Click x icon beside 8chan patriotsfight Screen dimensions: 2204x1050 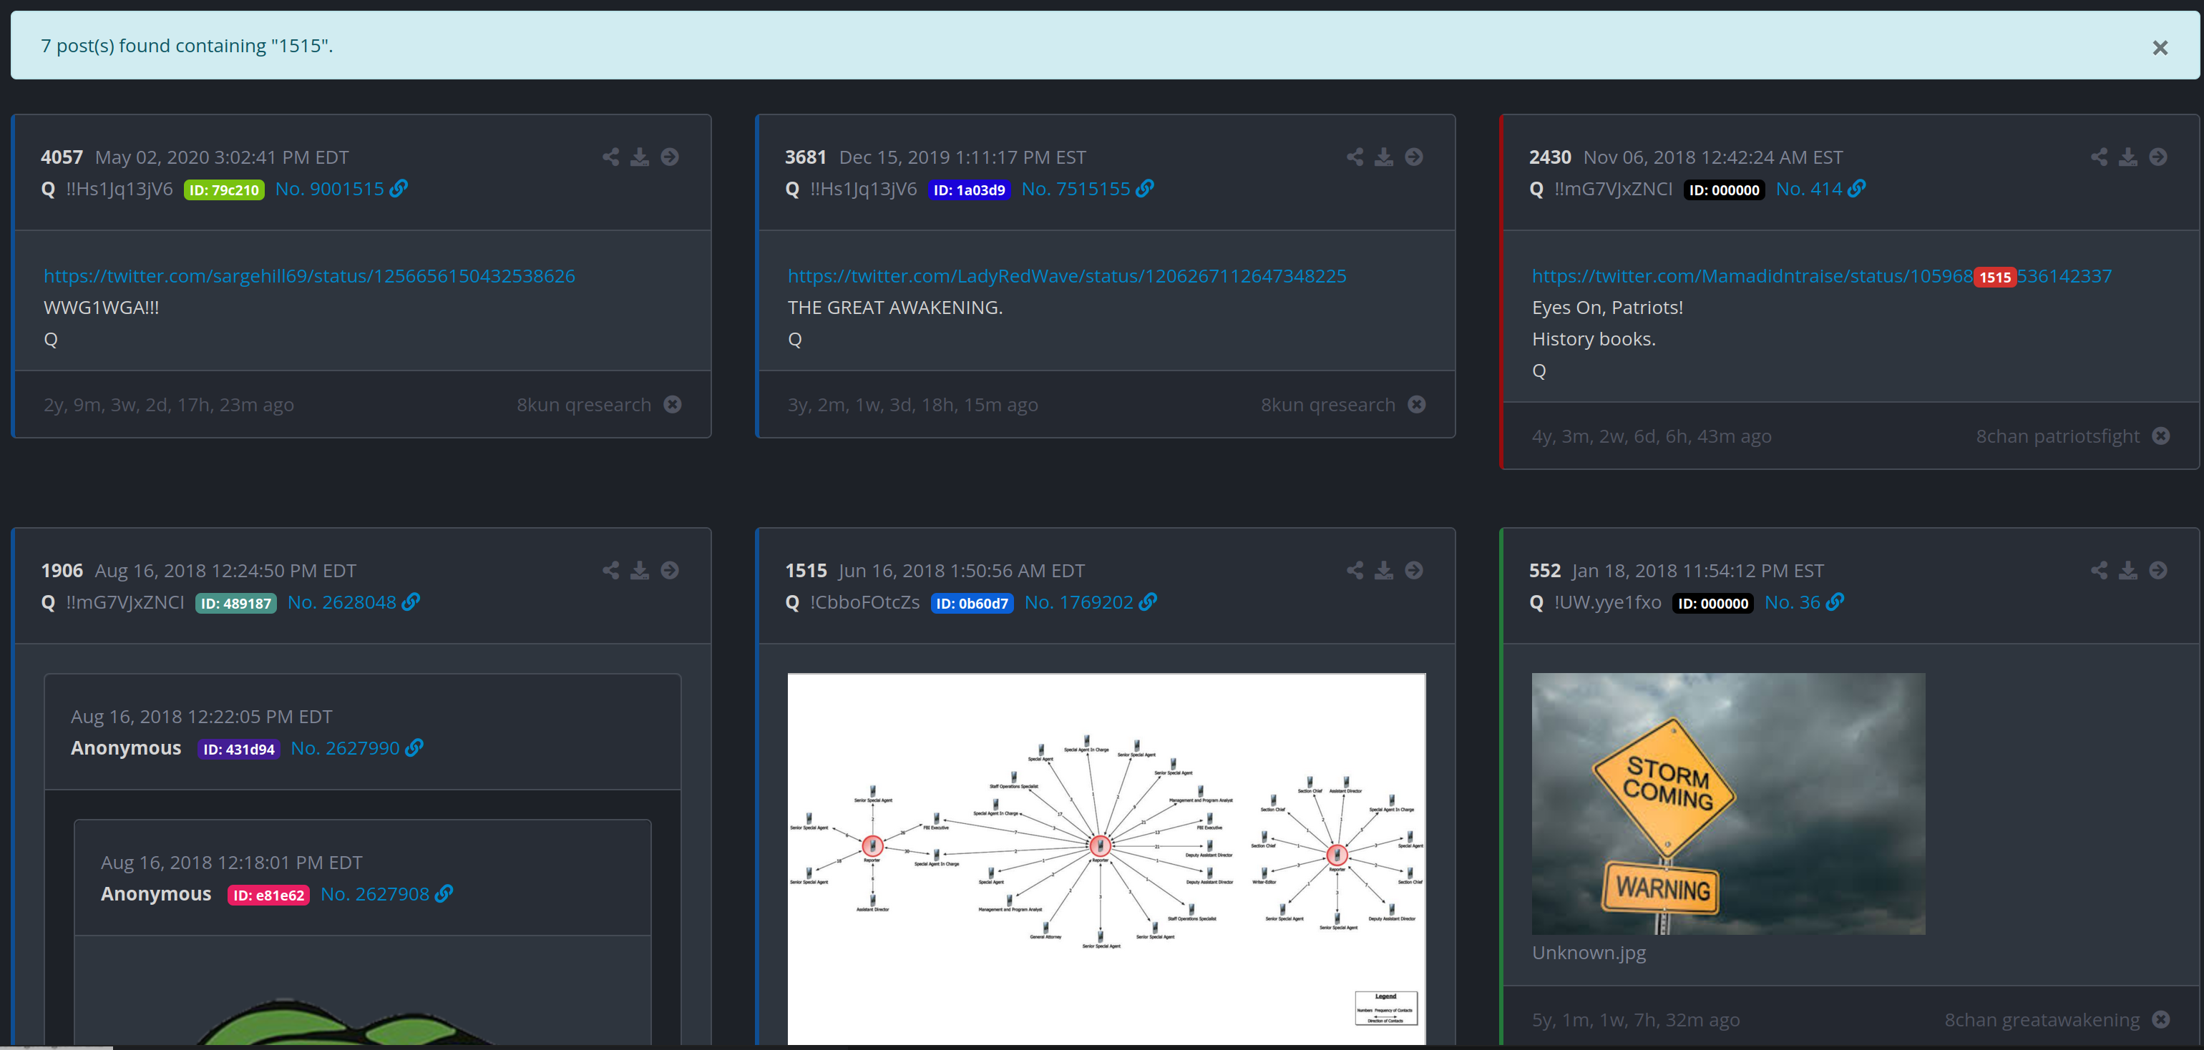[x=2161, y=436]
